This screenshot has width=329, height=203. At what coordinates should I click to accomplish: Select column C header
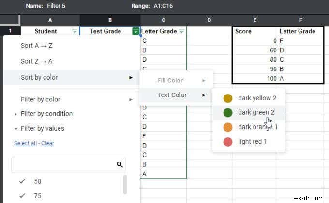(164, 20)
